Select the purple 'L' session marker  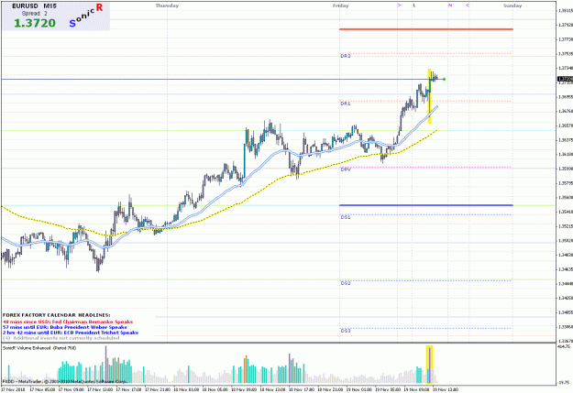414,5
